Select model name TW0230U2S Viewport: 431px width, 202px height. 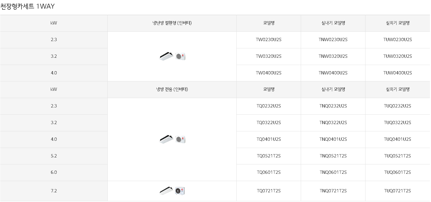pyautogui.click(x=269, y=40)
